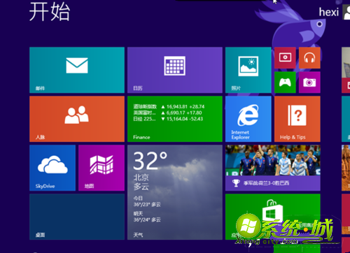Open the Calendar (日历) tile
The width and height of the screenshot is (350, 253).
click(175, 70)
